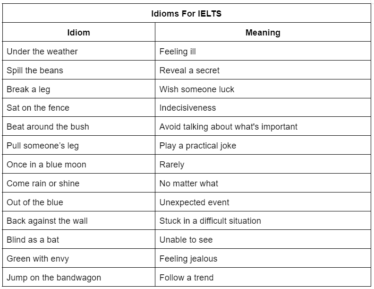Select the 'Blind as a bat' cell
The height and width of the screenshot is (289, 374).
point(33,240)
